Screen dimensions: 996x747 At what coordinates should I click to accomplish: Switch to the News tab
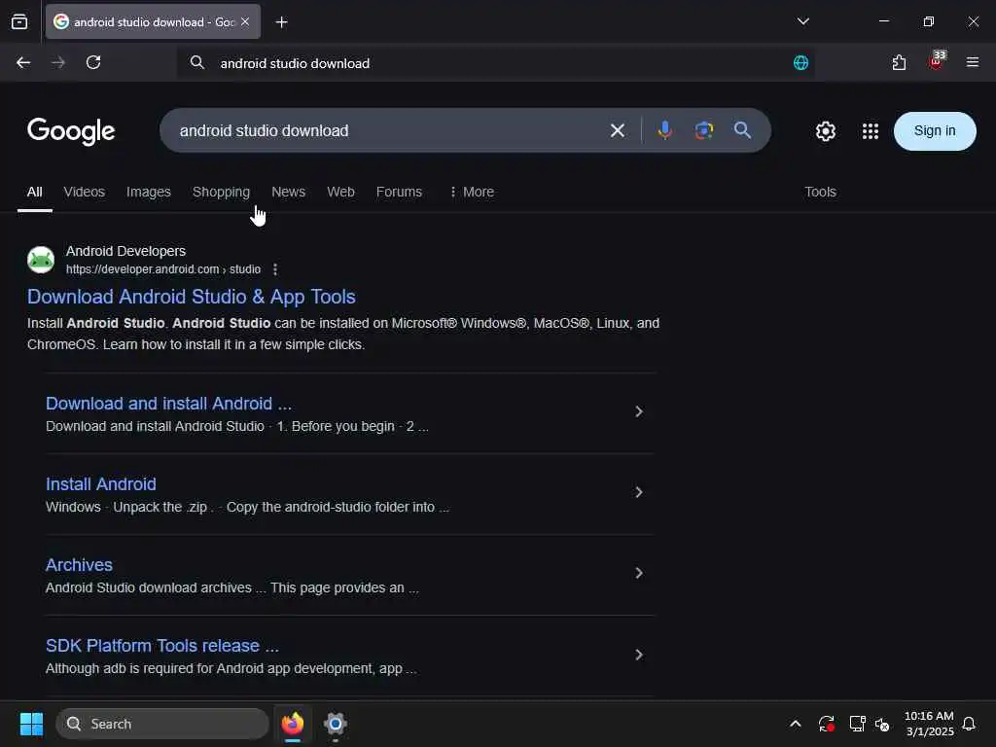[x=288, y=192]
